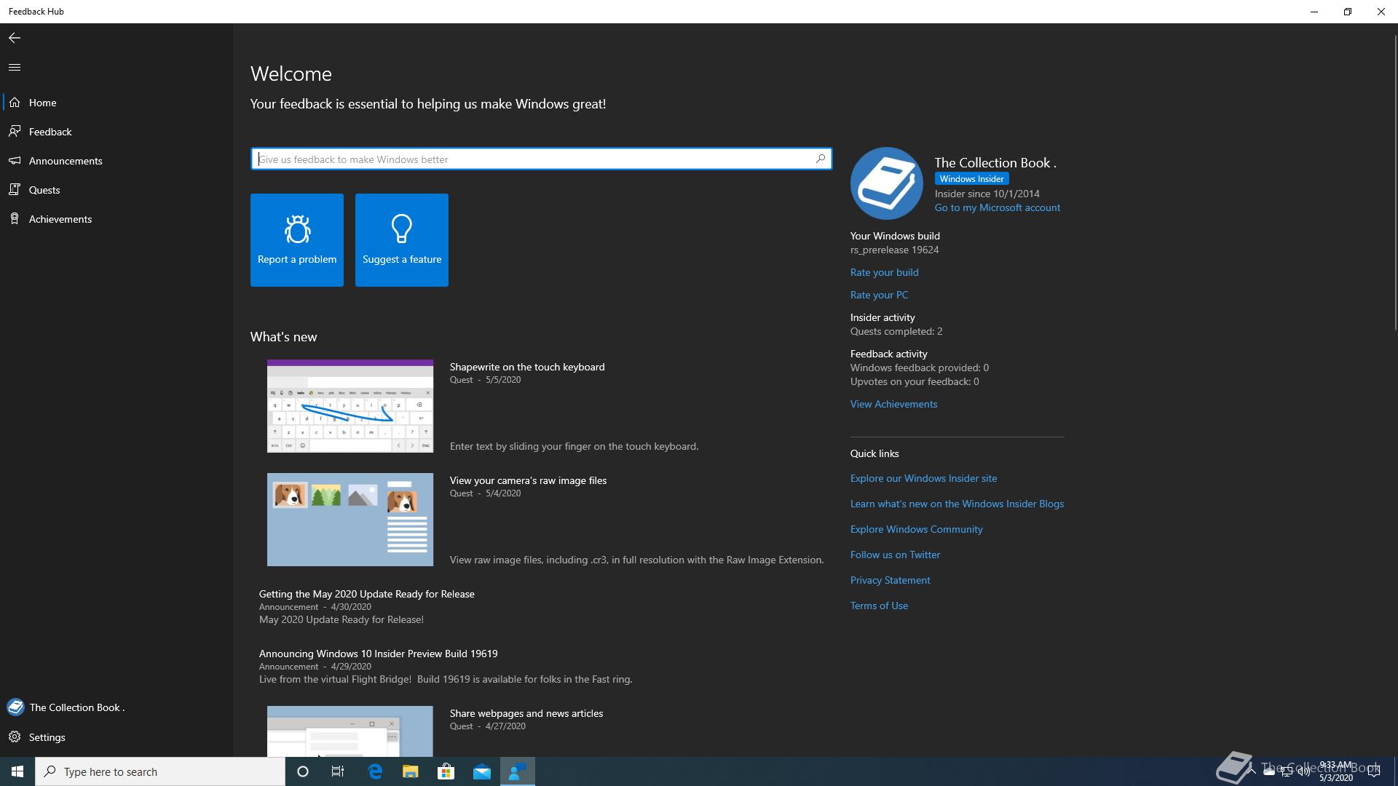Click the Windows Insider badge
The height and width of the screenshot is (786, 1398).
(971, 179)
